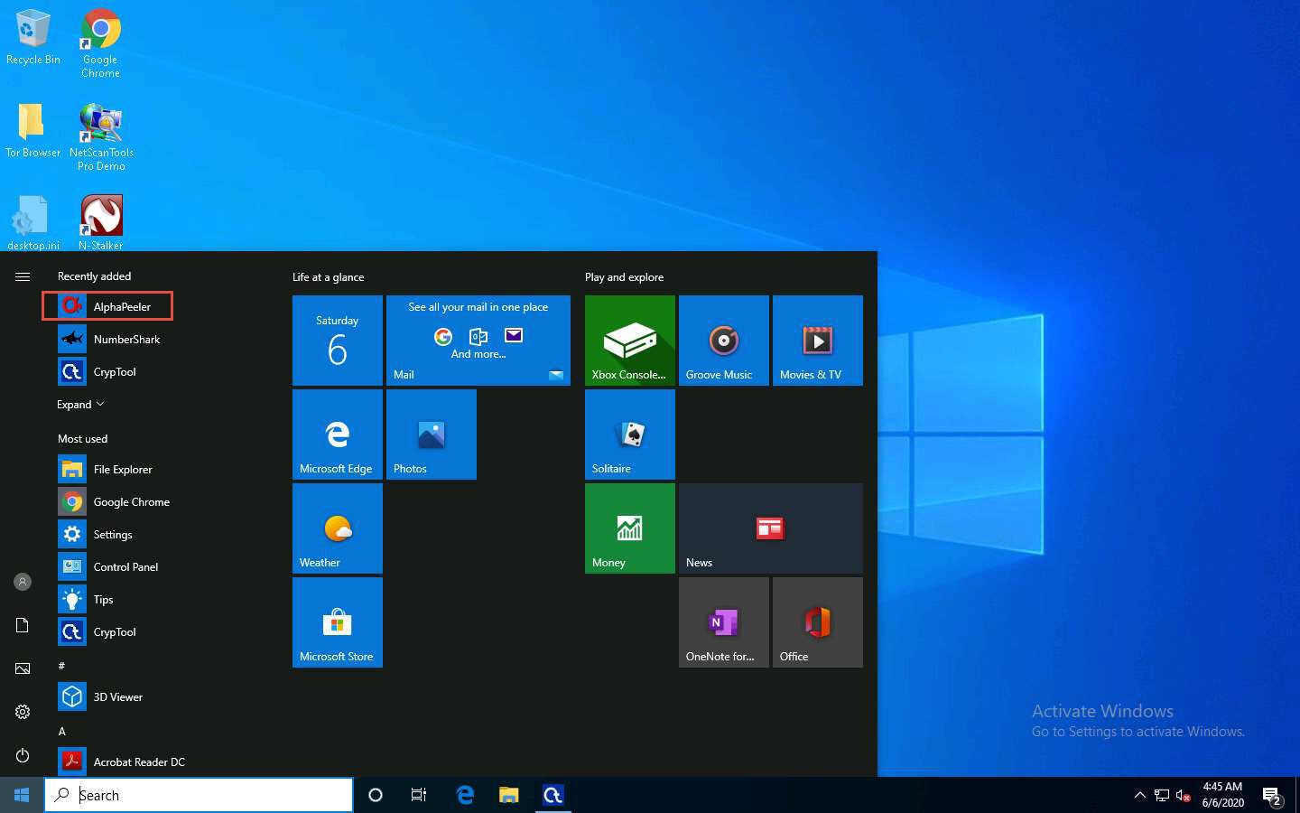Open the Photos tile
Screen dimensions: 1300x813
pyautogui.click(x=432, y=435)
